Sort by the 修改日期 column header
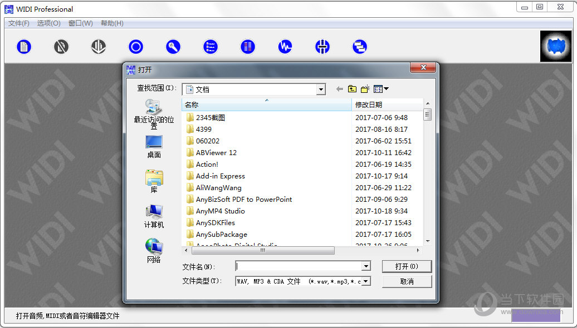The height and width of the screenshot is (328, 577). coord(387,105)
